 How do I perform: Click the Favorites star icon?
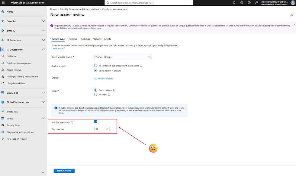tap(3, 21)
